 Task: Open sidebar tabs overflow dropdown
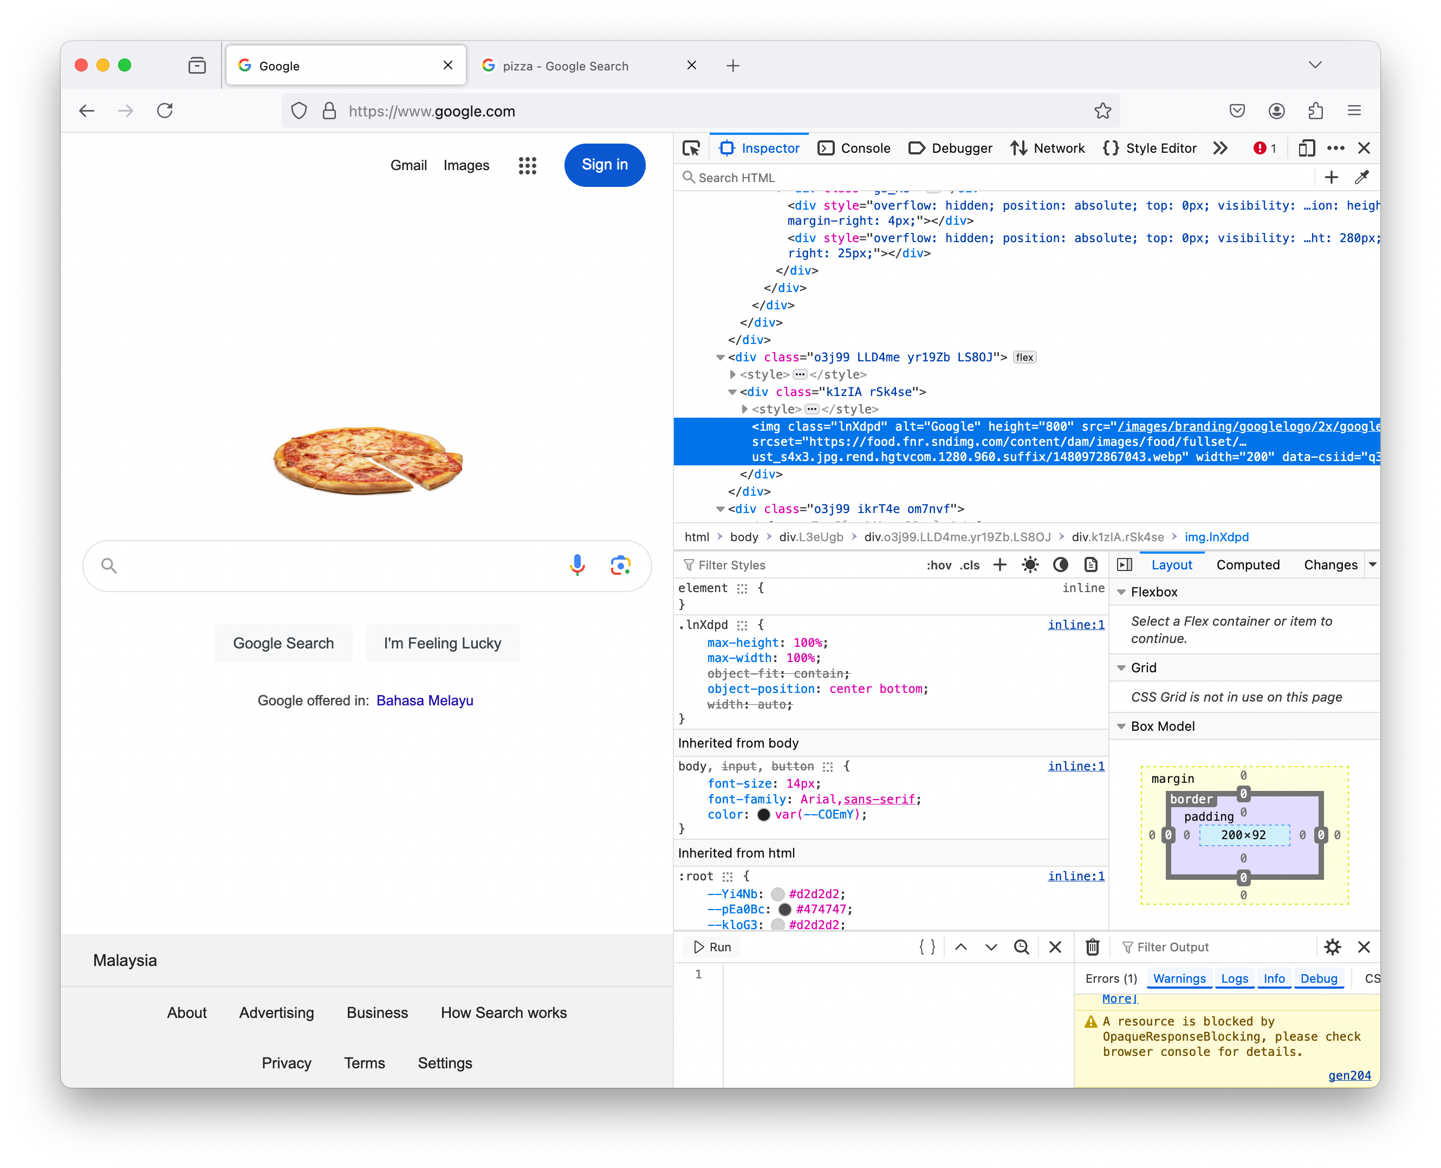point(1372,565)
